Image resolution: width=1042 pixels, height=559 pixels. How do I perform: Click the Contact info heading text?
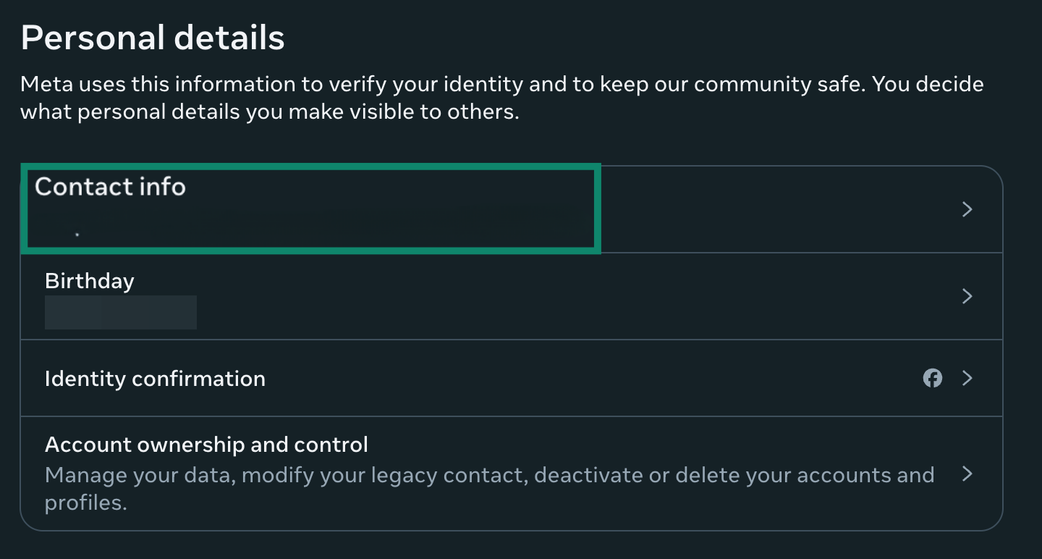coord(110,186)
